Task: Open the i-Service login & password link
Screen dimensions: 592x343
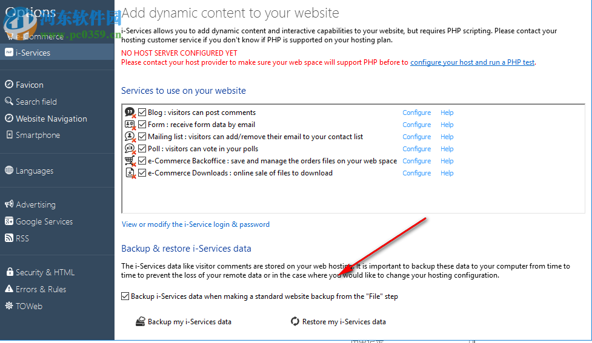Action: (196, 224)
